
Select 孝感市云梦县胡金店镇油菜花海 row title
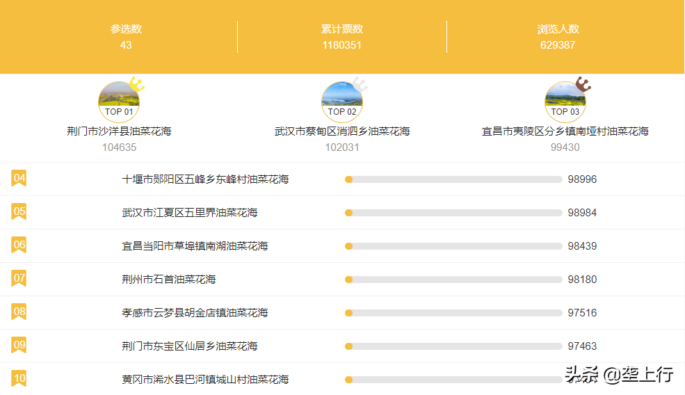[x=195, y=313]
